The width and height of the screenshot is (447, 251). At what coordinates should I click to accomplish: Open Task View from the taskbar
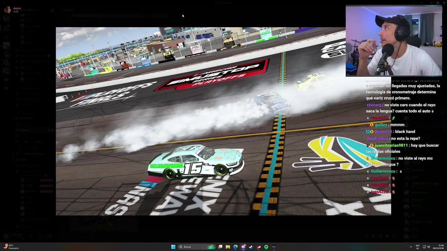[x=220, y=247]
